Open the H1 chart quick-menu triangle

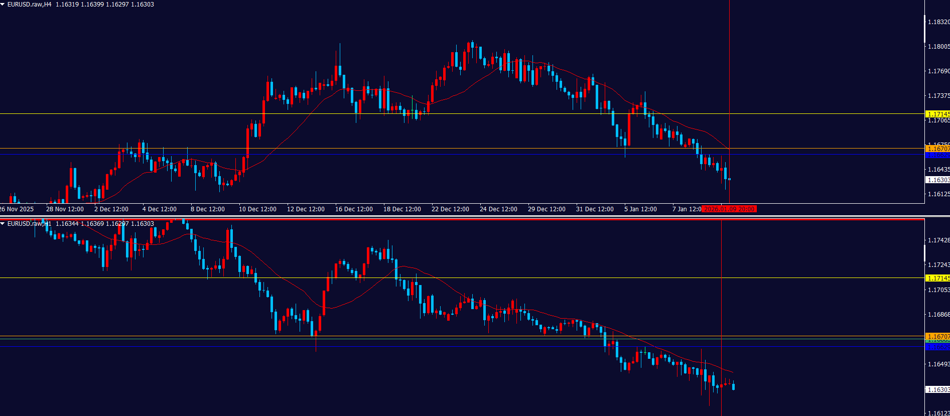pos(3,224)
